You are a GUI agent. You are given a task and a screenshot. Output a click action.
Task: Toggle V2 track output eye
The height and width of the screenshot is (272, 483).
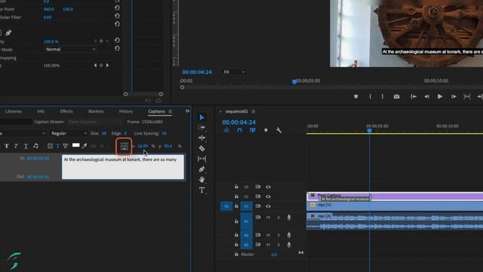click(268, 196)
